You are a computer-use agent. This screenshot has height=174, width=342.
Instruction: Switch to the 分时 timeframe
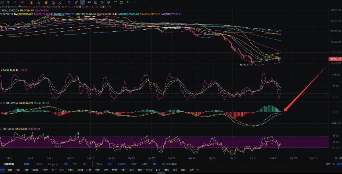coord(45,170)
